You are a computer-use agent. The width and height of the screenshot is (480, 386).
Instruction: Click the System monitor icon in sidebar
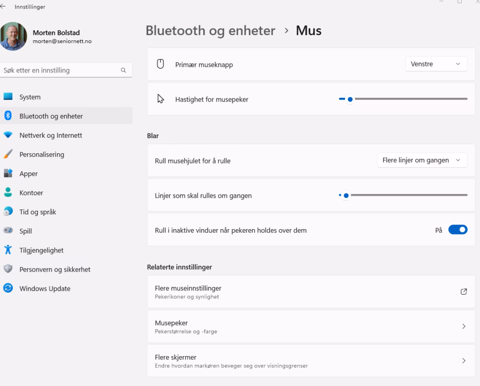tap(8, 96)
